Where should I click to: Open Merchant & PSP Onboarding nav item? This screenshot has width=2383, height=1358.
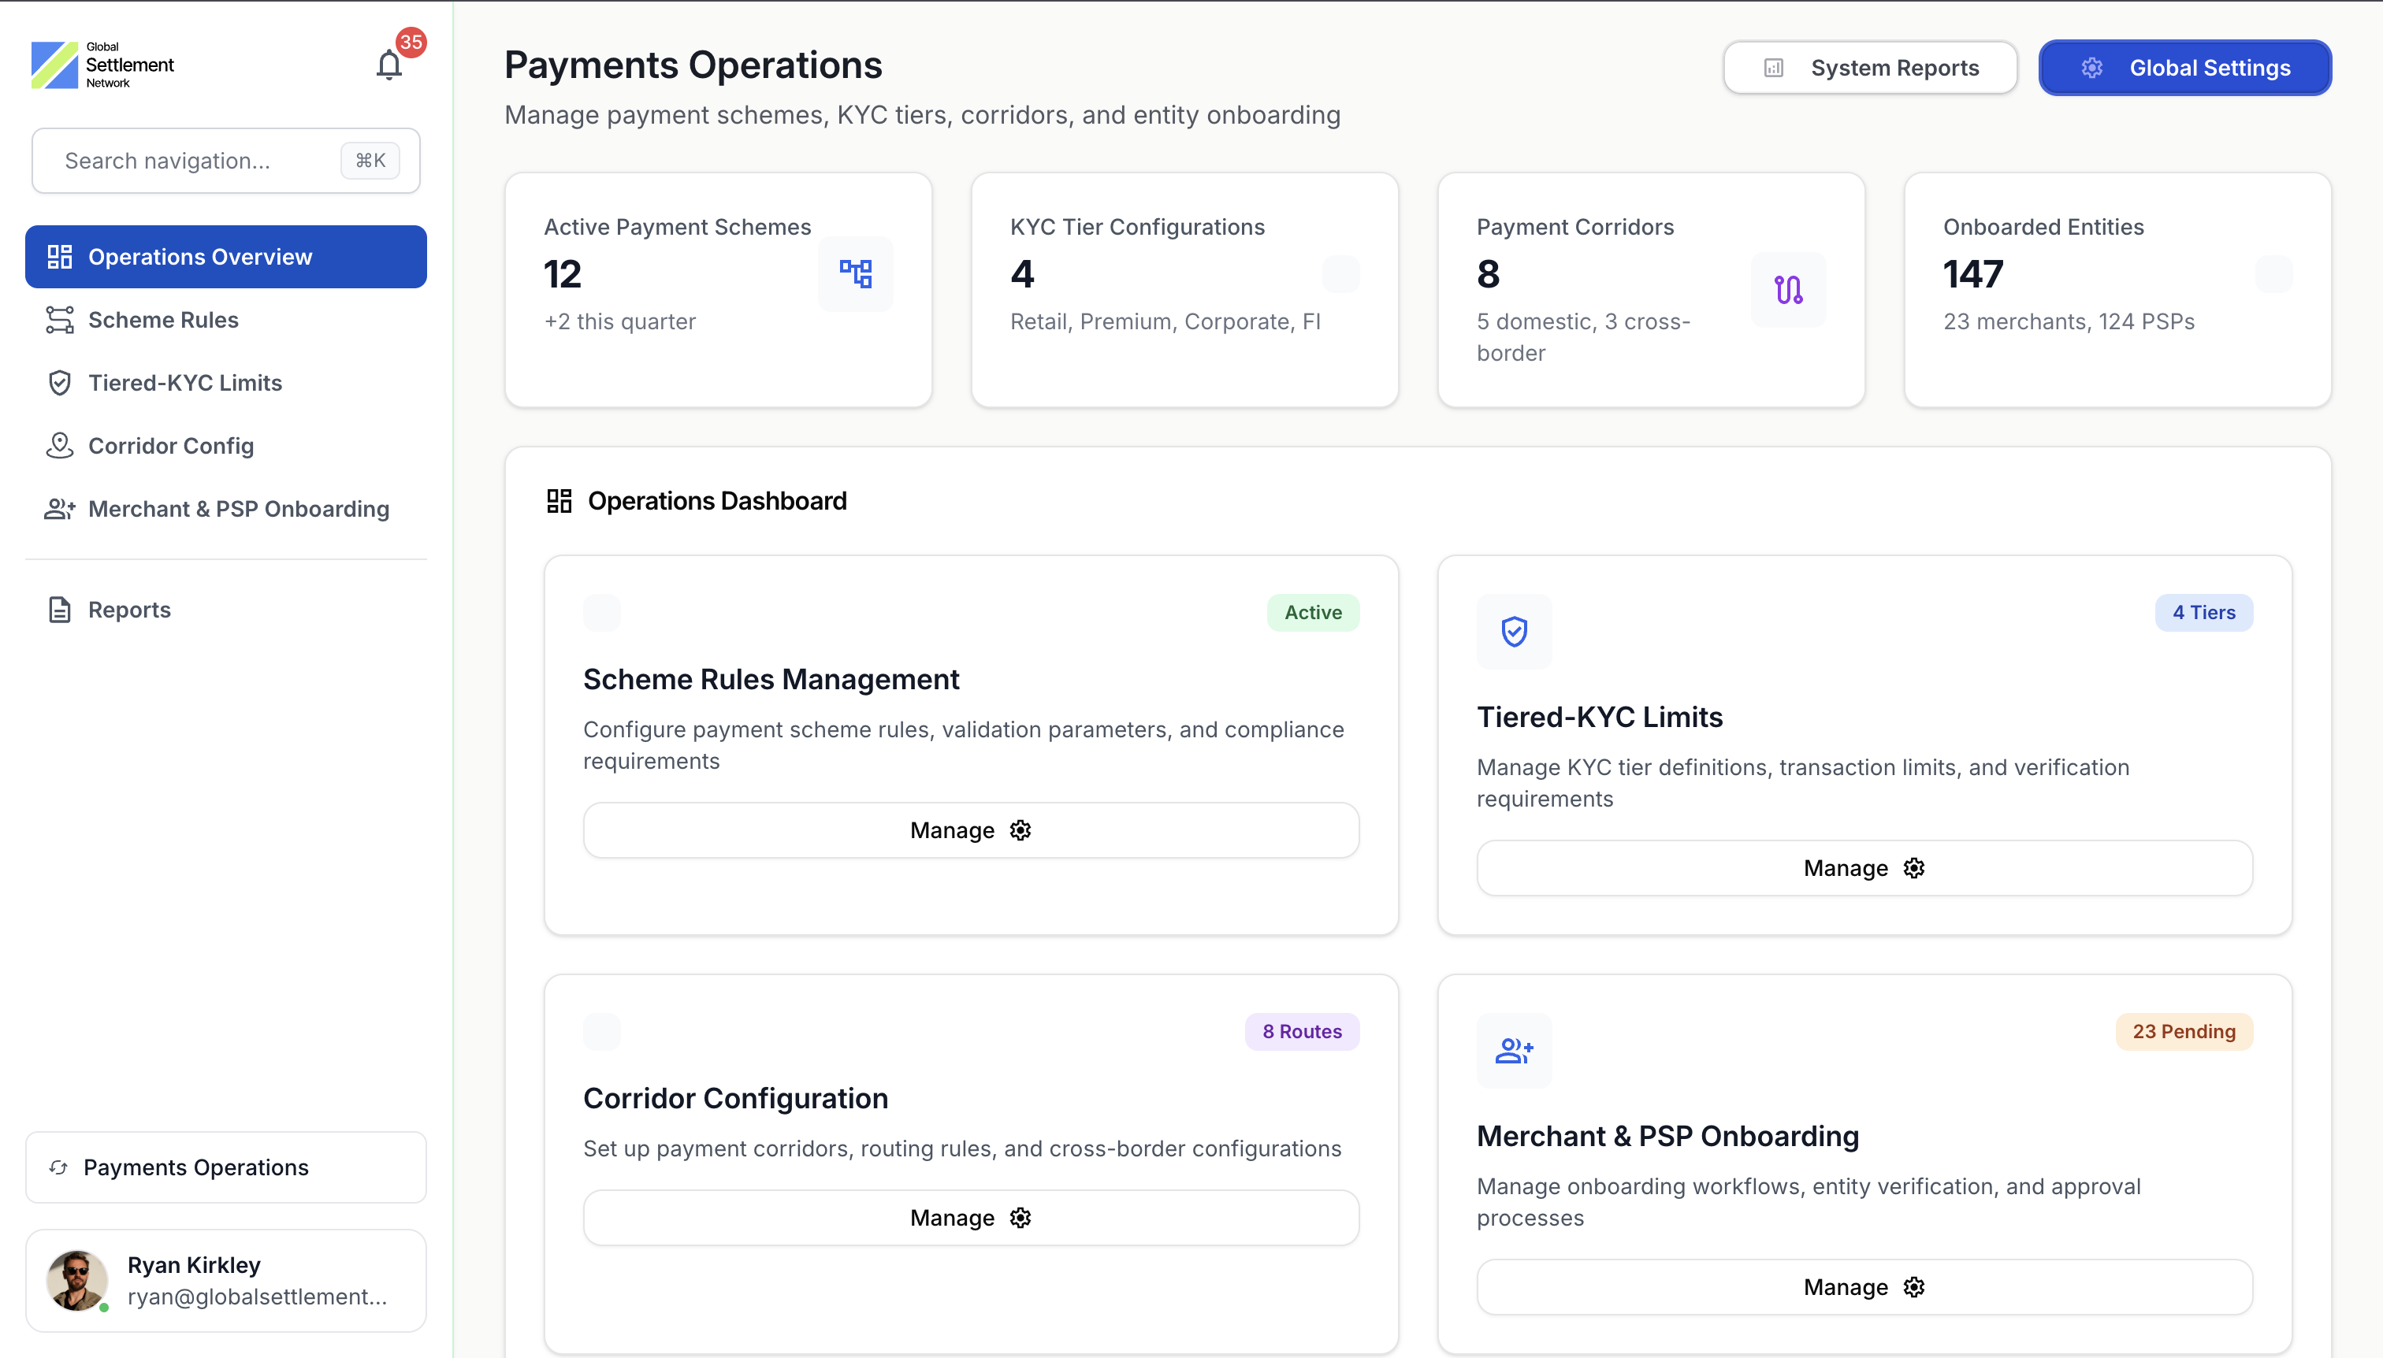238,509
